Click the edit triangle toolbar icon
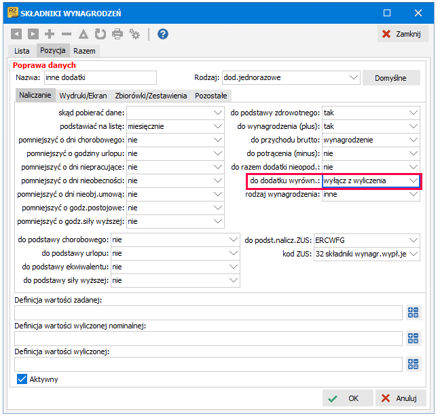This screenshot has width=440, height=420. (84, 34)
